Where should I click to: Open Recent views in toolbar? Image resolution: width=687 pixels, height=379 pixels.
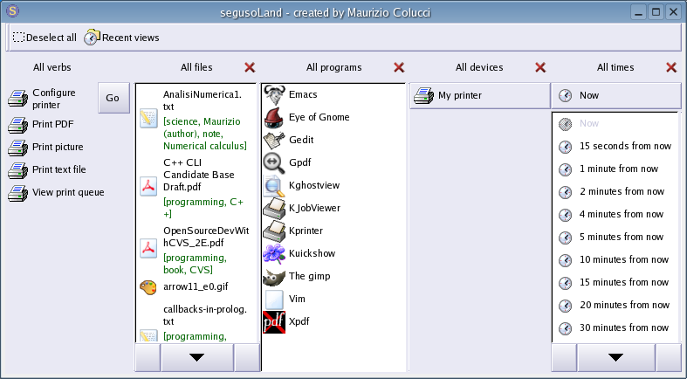[x=121, y=38]
